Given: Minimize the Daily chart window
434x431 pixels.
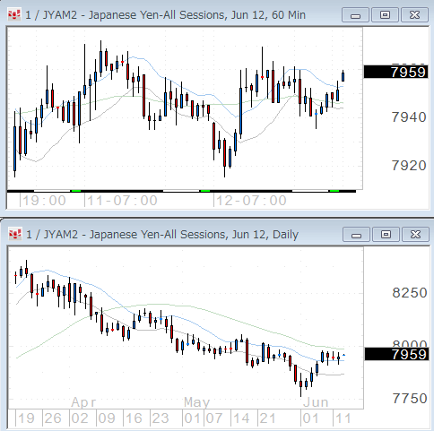Looking at the screenshot, I should (x=356, y=235).
